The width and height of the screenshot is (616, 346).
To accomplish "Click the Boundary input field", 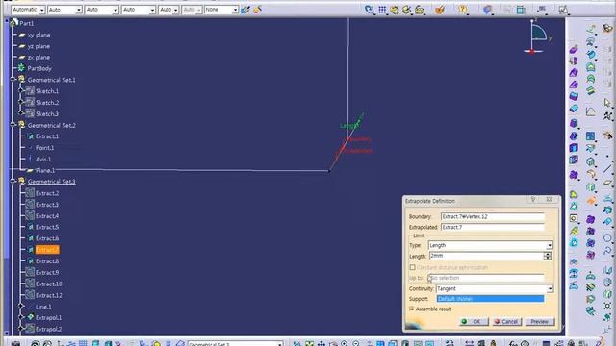I will 493,216.
